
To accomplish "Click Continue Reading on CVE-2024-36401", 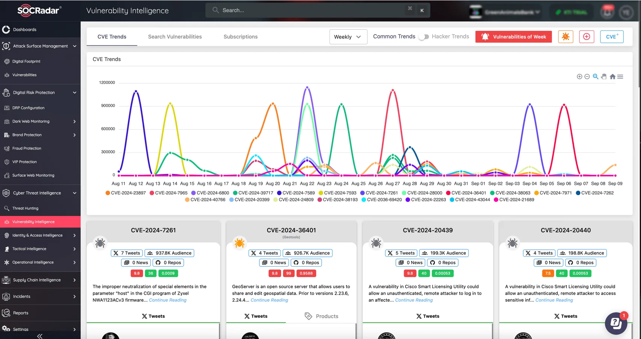I will [x=269, y=300].
